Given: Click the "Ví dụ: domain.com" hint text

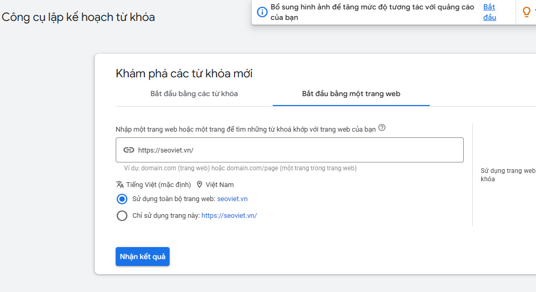Looking at the screenshot, I should [240, 168].
